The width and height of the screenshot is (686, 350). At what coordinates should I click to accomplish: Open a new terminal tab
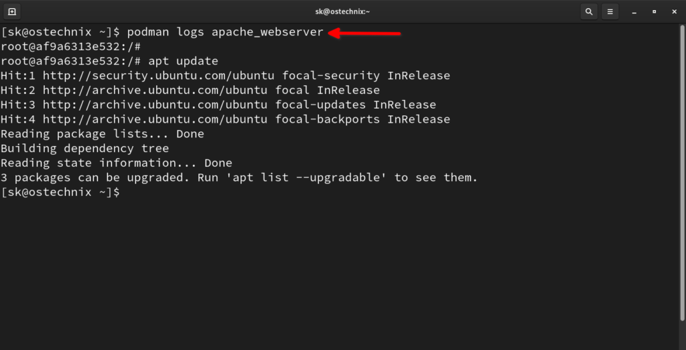[x=13, y=11]
